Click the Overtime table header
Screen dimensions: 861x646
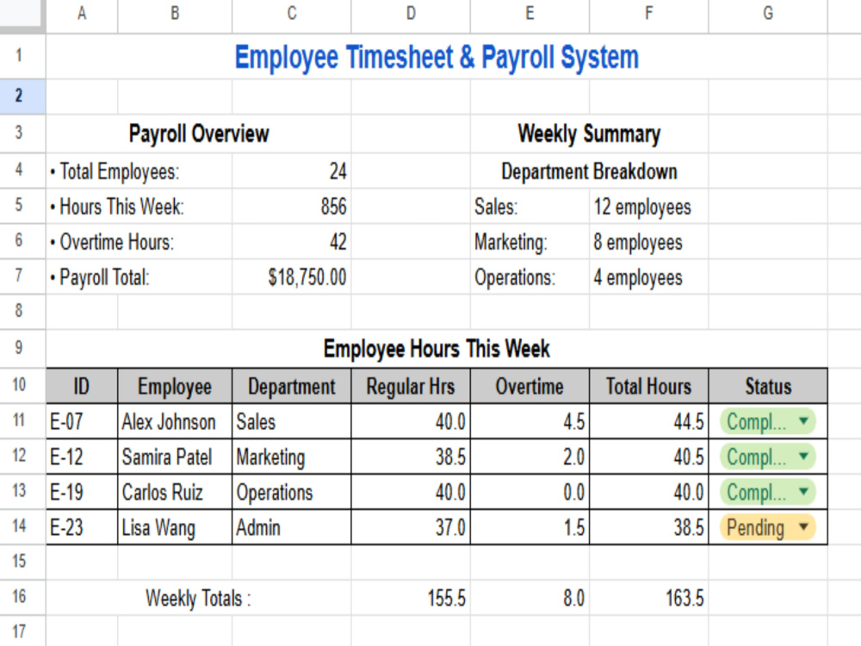530,386
